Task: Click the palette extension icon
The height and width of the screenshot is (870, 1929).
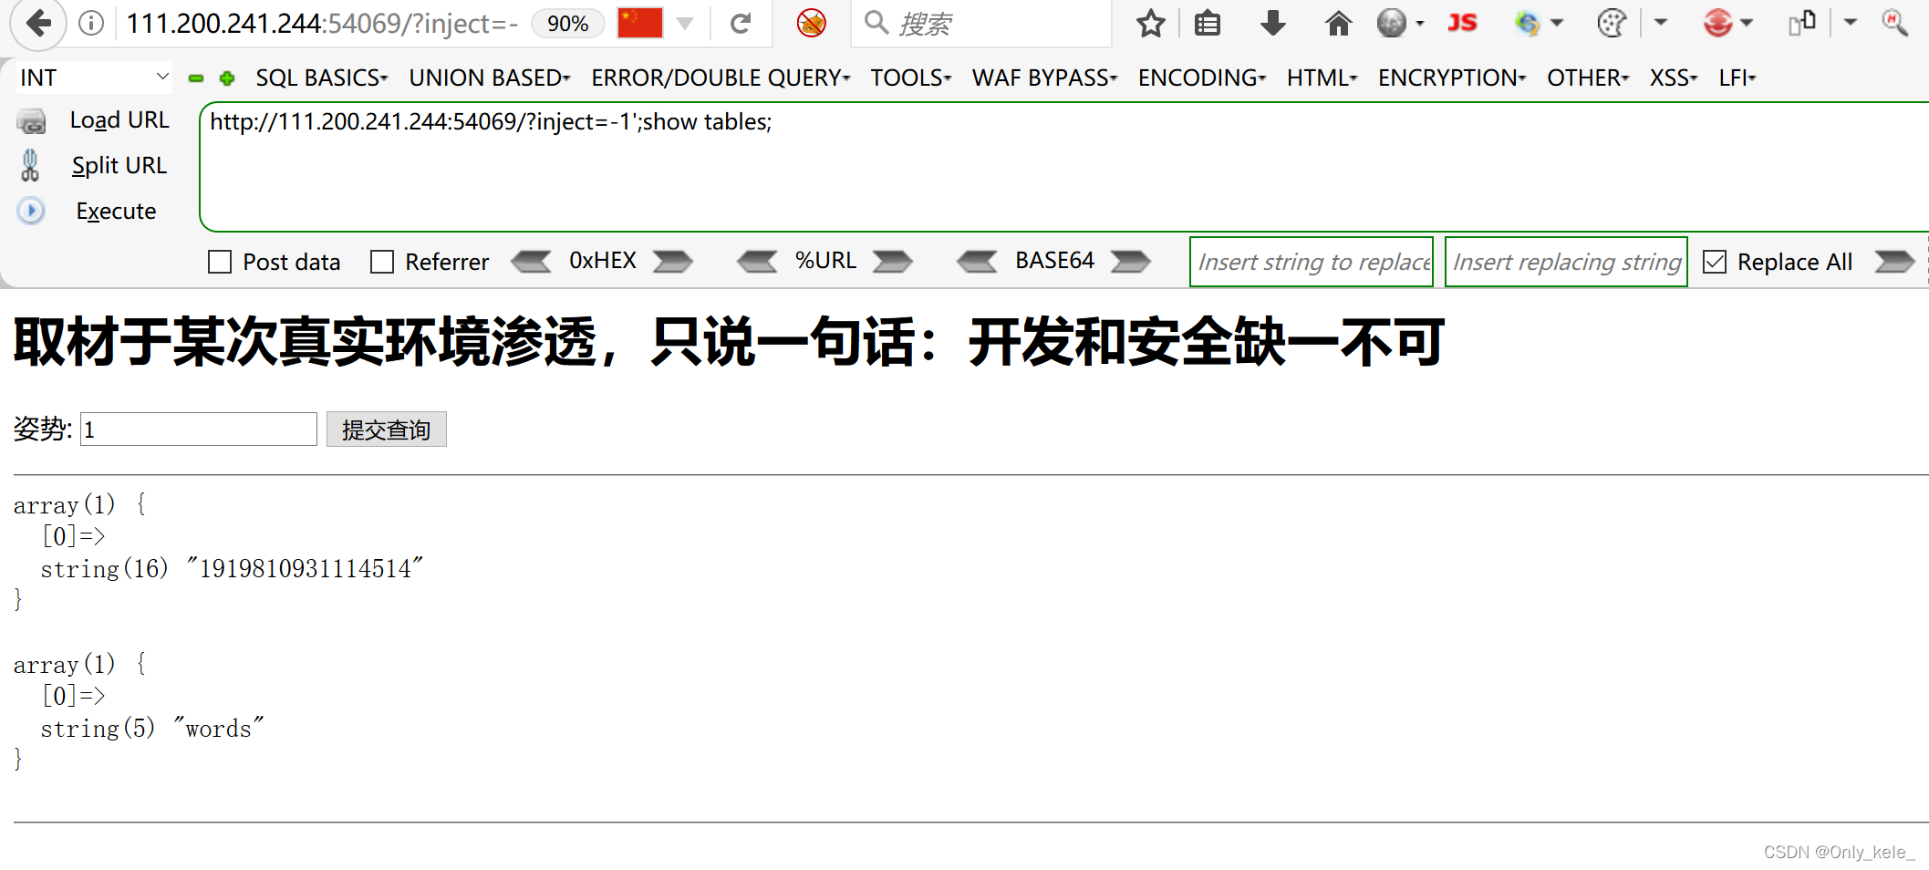Action: (x=1612, y=23)
